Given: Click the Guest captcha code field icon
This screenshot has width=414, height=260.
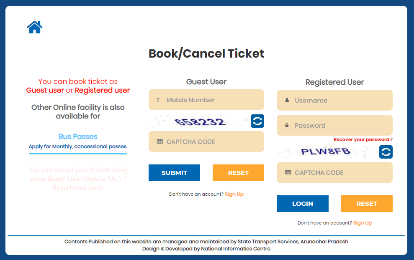Looking at the screenshot, I should pos(159,141).
